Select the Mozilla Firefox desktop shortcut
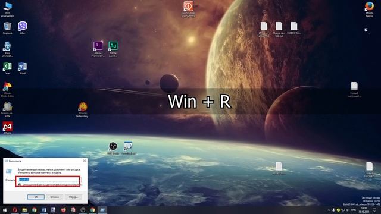The image size is (381, 214). point(369,10)
